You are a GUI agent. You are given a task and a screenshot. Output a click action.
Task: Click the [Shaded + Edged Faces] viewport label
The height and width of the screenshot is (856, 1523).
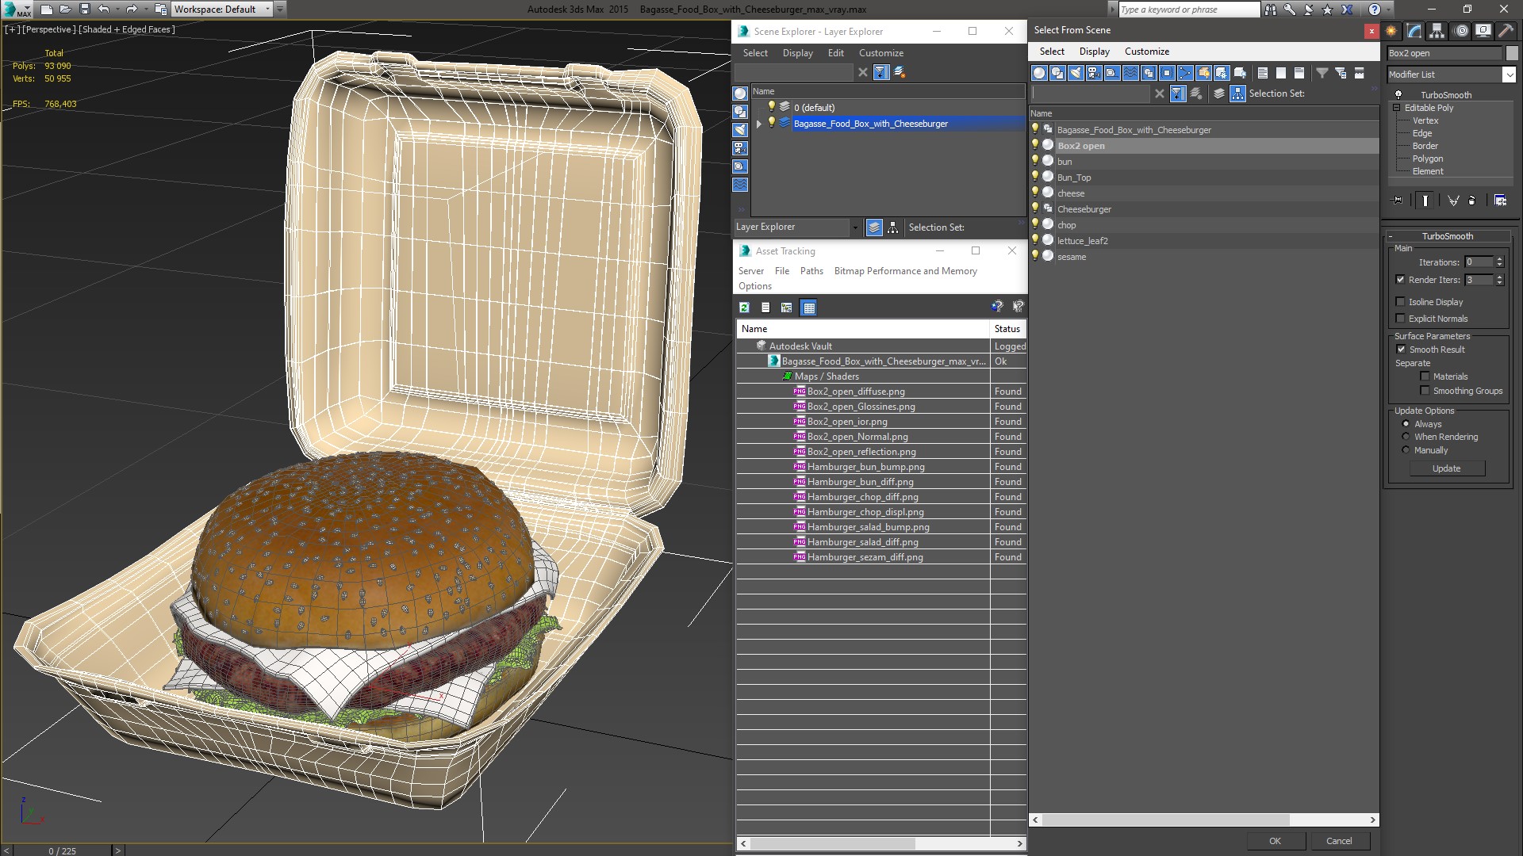(127, 29)
